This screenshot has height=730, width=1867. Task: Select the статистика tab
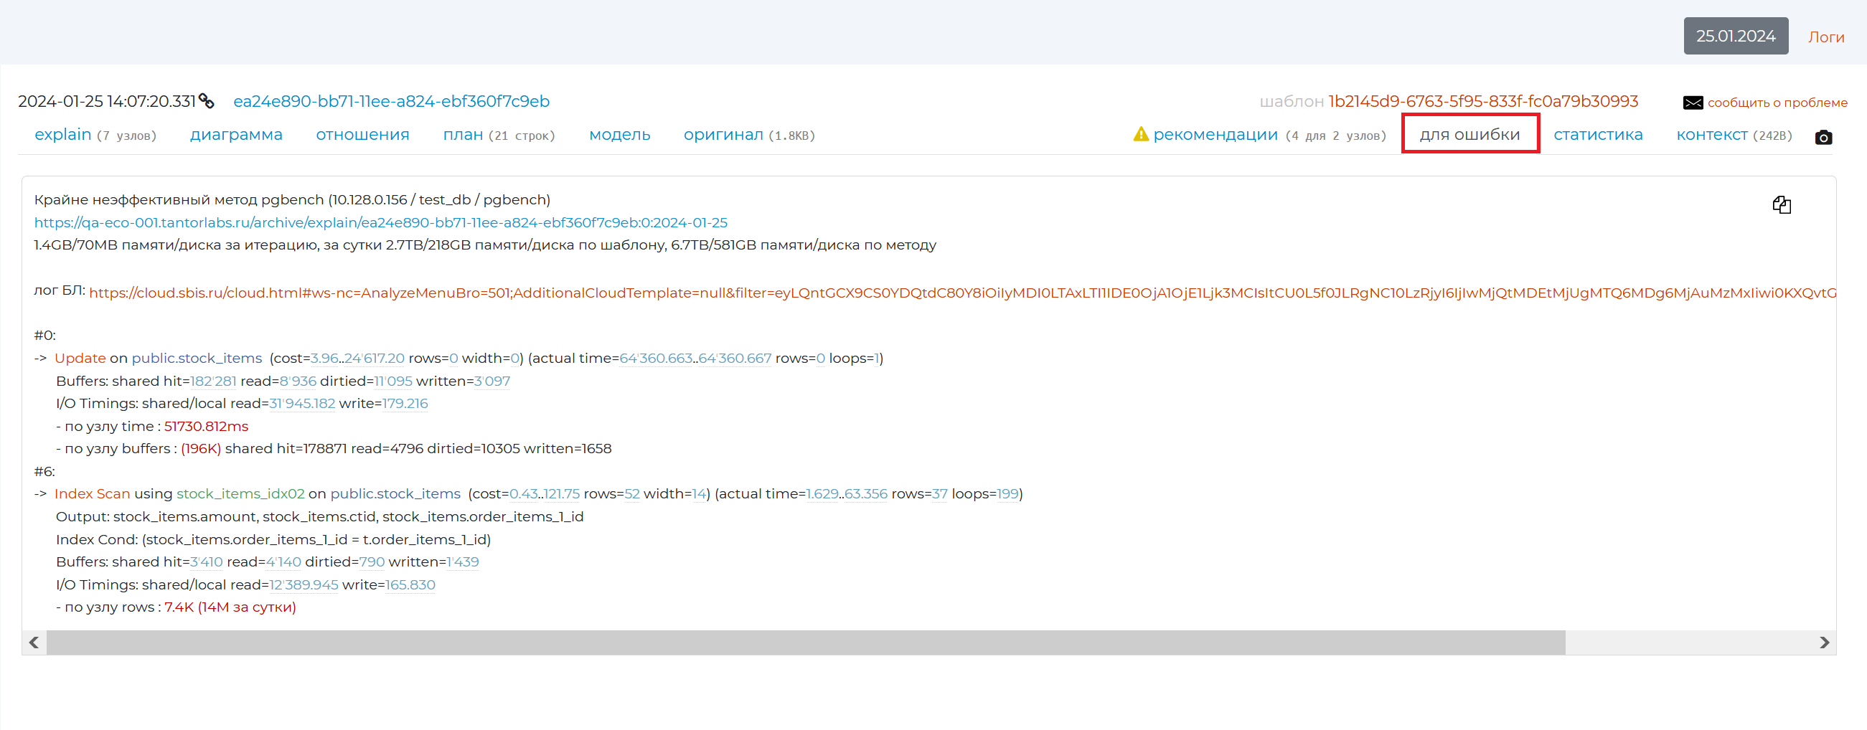(1597, 135)
